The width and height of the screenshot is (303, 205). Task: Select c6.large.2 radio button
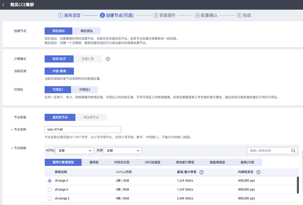pyautogui.click(x=50, y=181)
